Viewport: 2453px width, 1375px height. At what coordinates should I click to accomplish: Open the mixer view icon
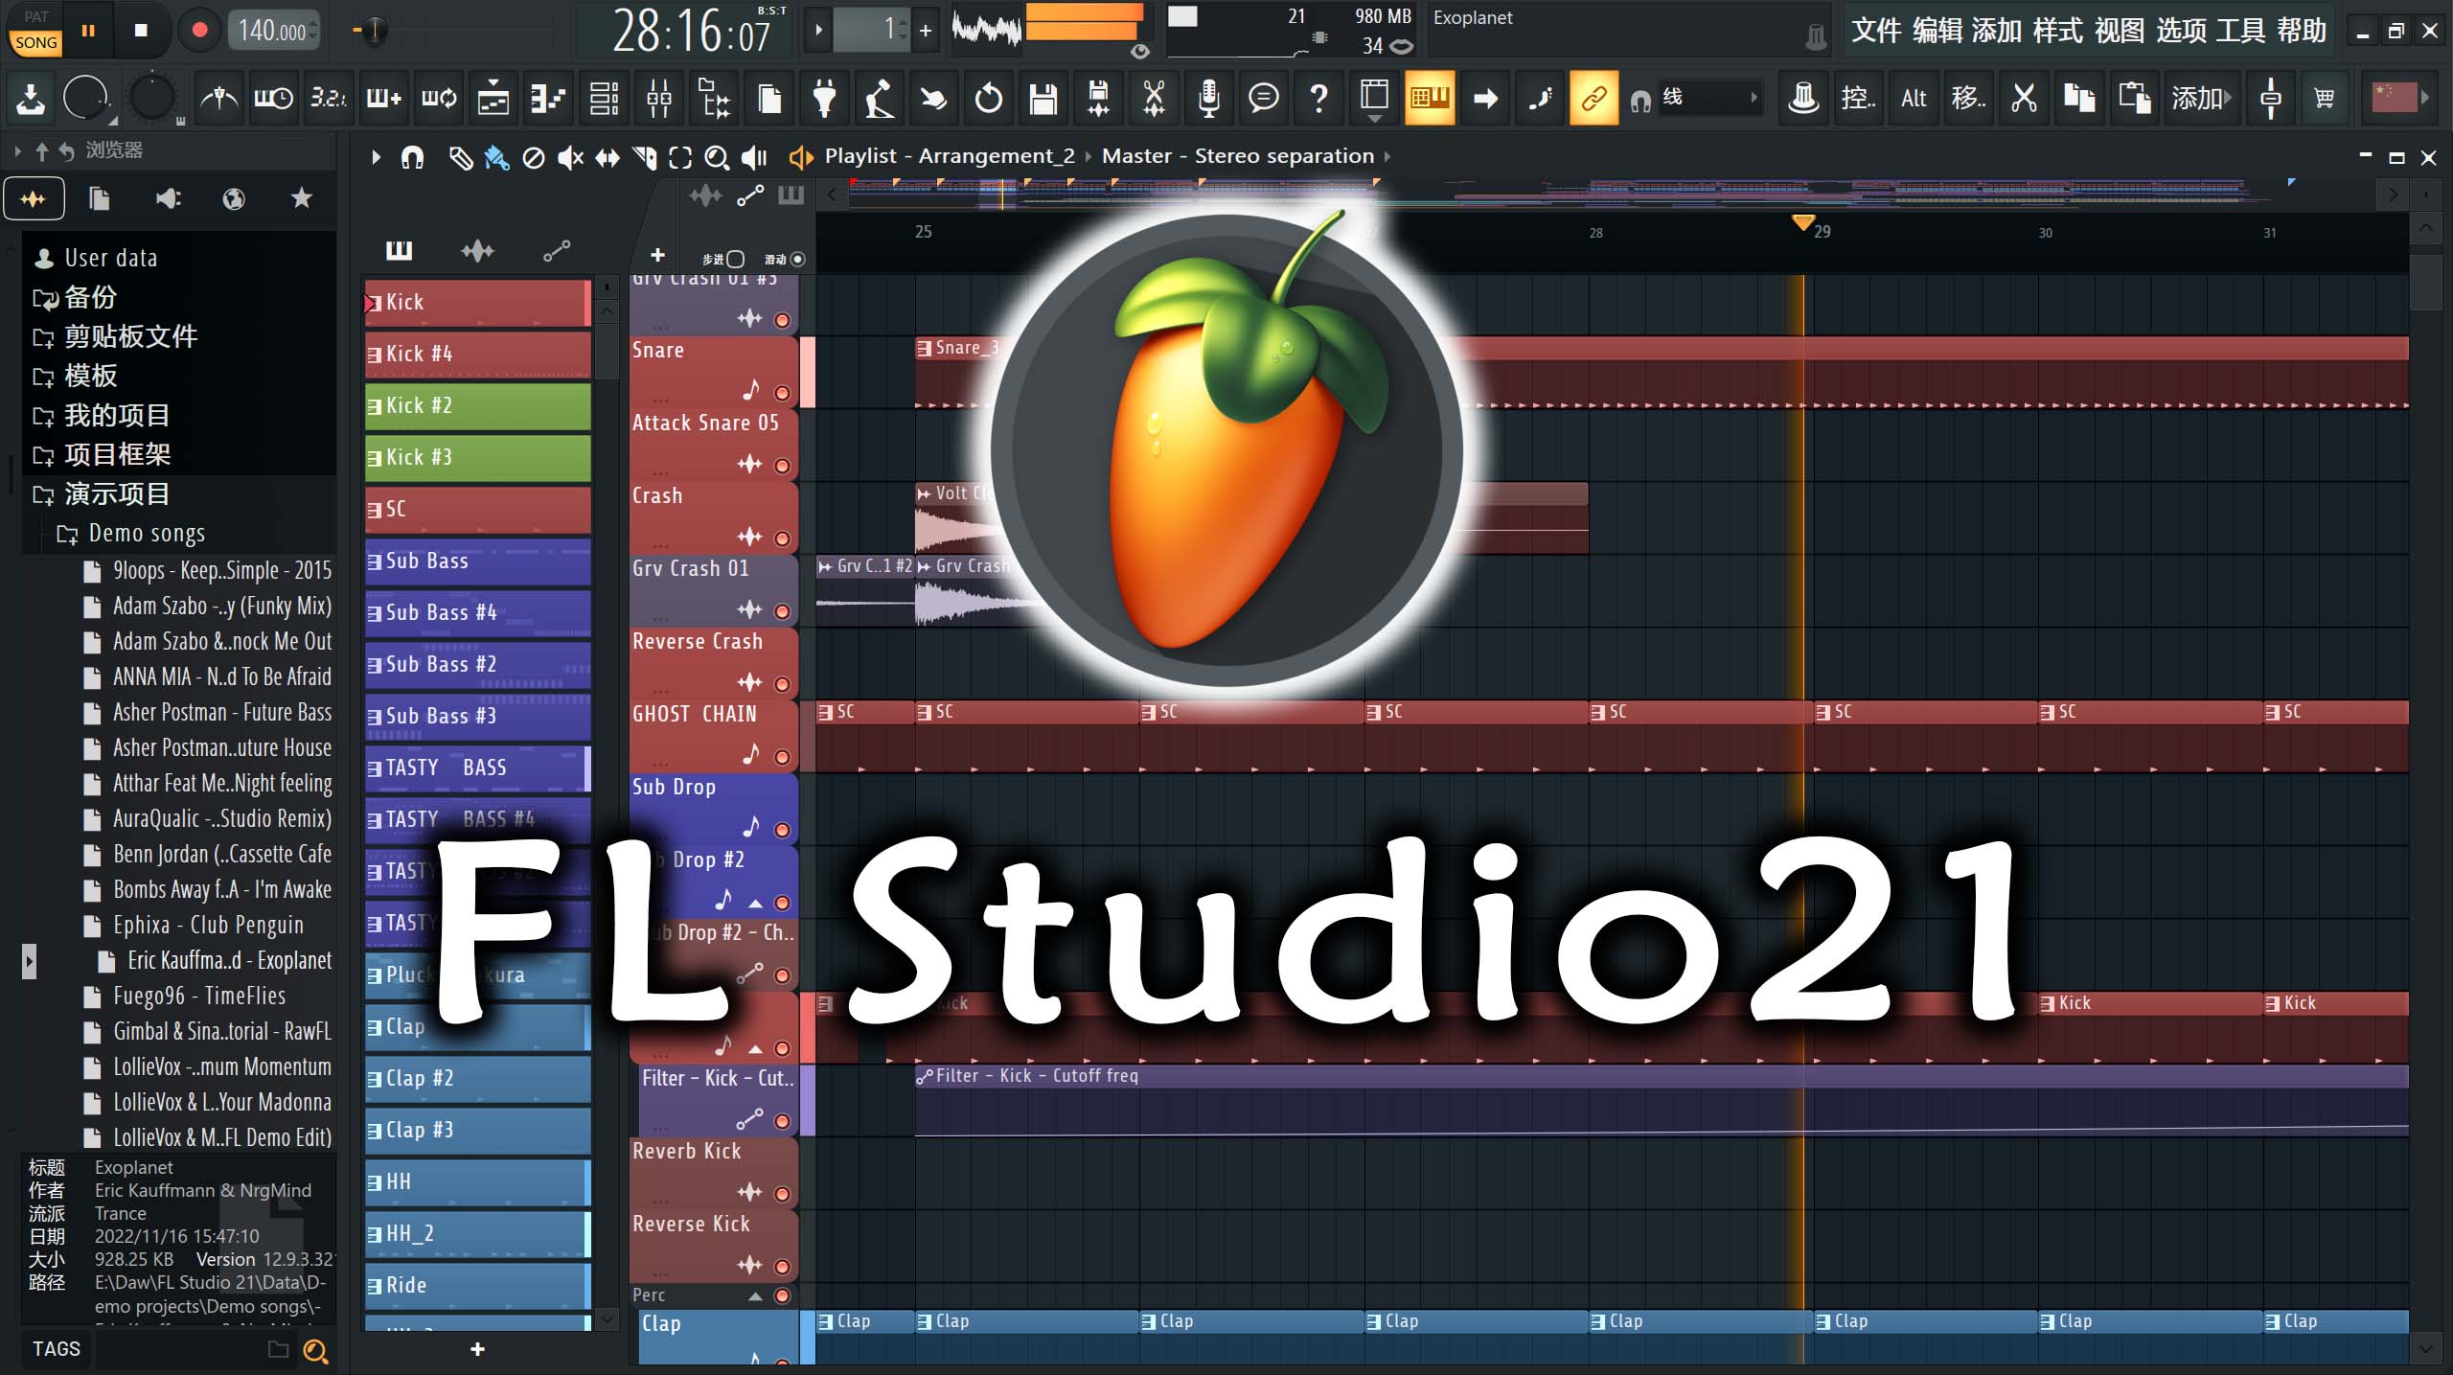(659, 98)
